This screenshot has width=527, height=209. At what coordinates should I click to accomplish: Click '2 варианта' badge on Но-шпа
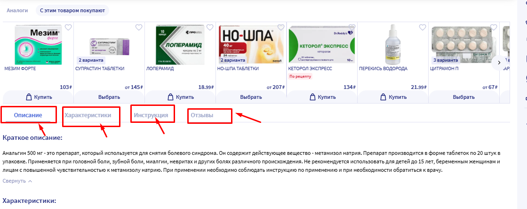click(232, 60)
